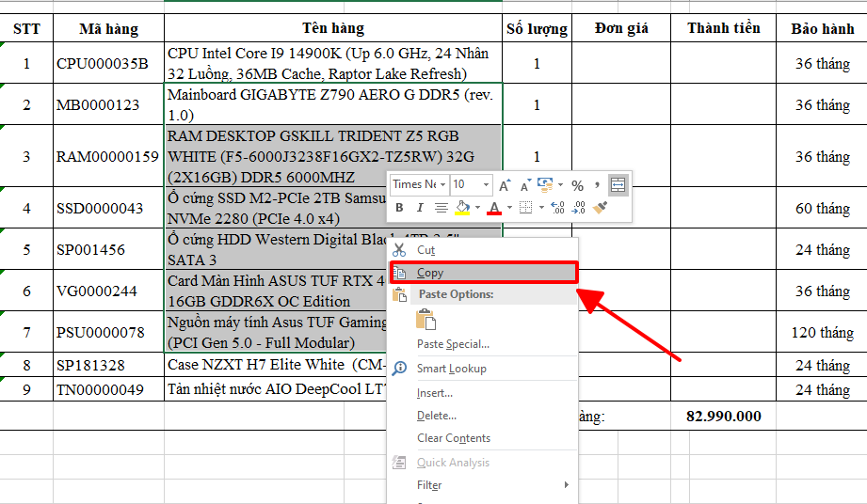Select the Tên hàng header cell
867x504 pixels.
pos(333,28)
